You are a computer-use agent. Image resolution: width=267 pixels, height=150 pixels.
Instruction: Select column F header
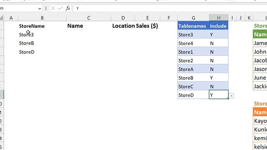(x=169, y=17)
